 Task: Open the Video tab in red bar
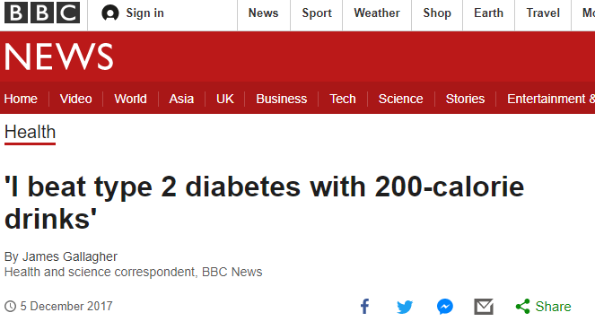(x=76, y=99)
